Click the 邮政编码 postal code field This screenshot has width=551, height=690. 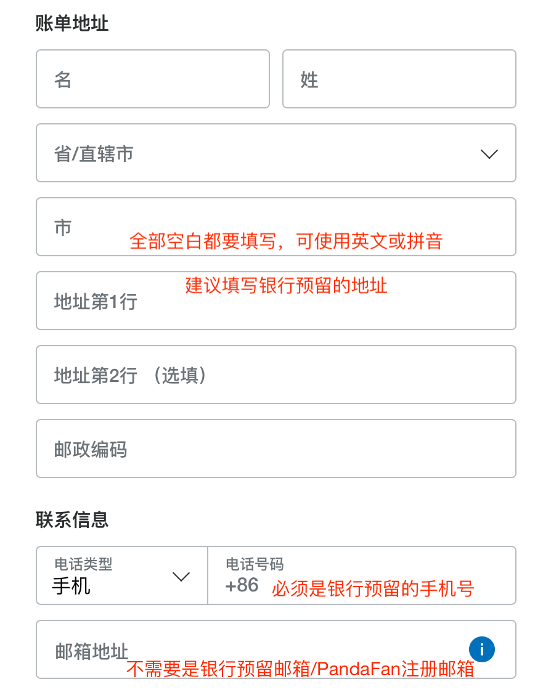[x=275, y=448]
